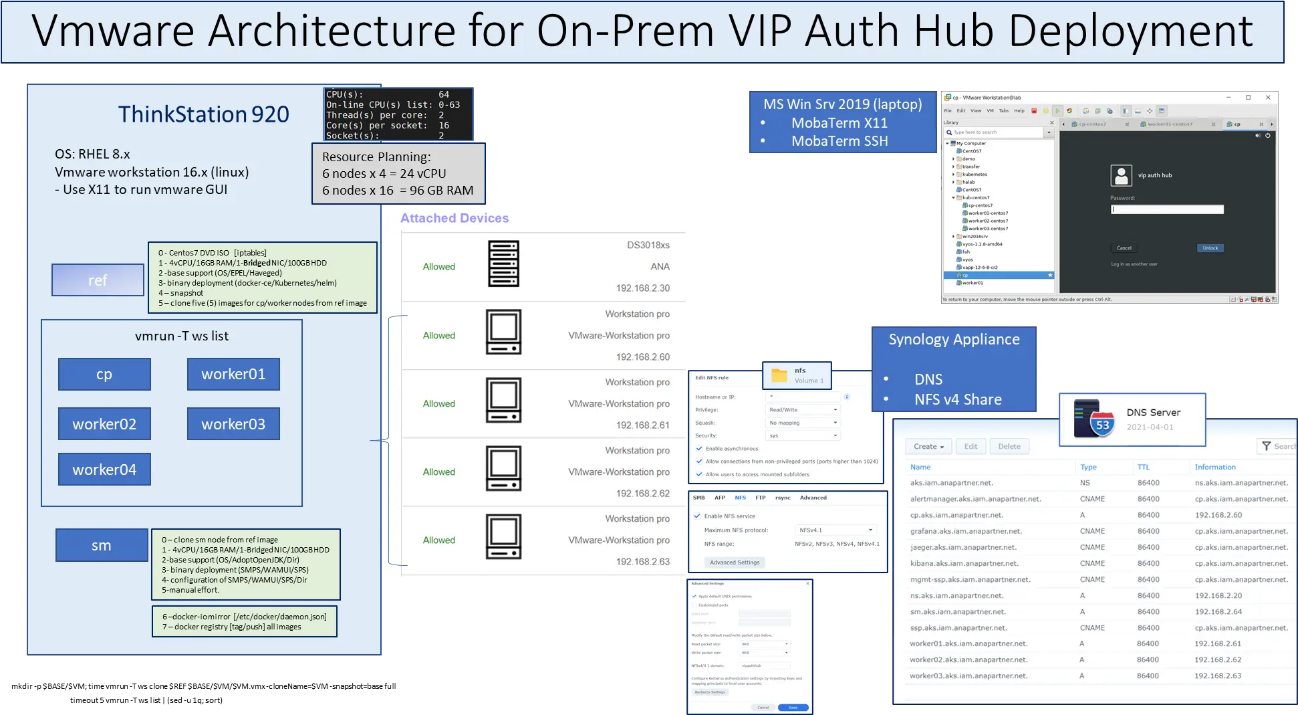Viewport: 1298px width, 715px height.
Task: Toggle Apply default UNIX permissions checkbox
Action: coord(694,596)
